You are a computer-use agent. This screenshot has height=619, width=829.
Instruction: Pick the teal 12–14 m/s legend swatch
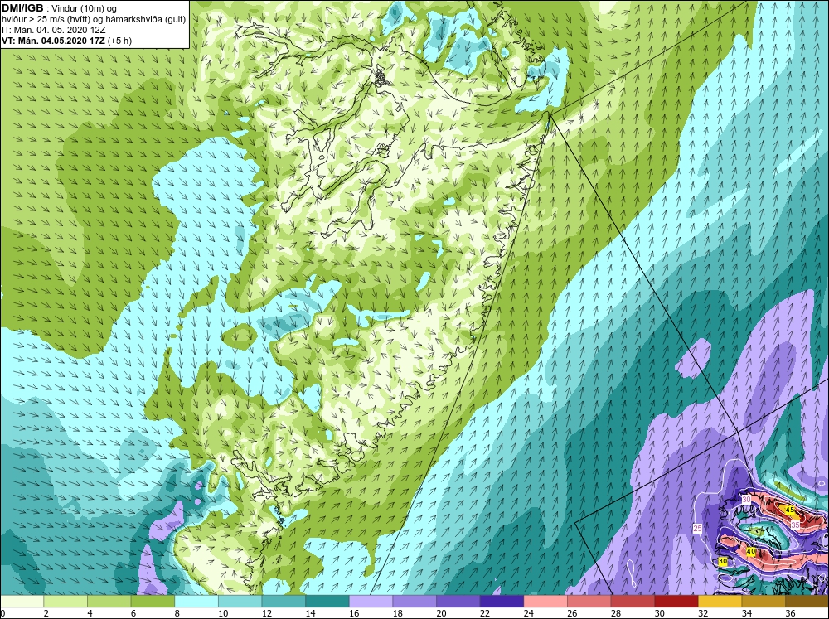point(284,601)
